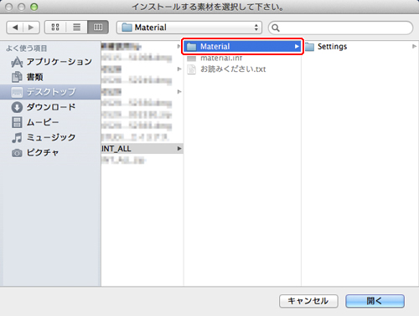Switch to column view mode

coord(98,28)
